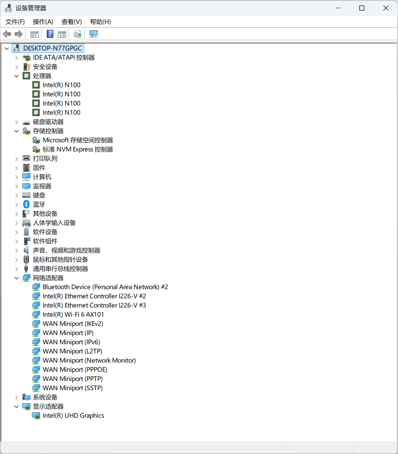Collapse the 网络适配器 category

pyautogui.click(x=16, y=278)
